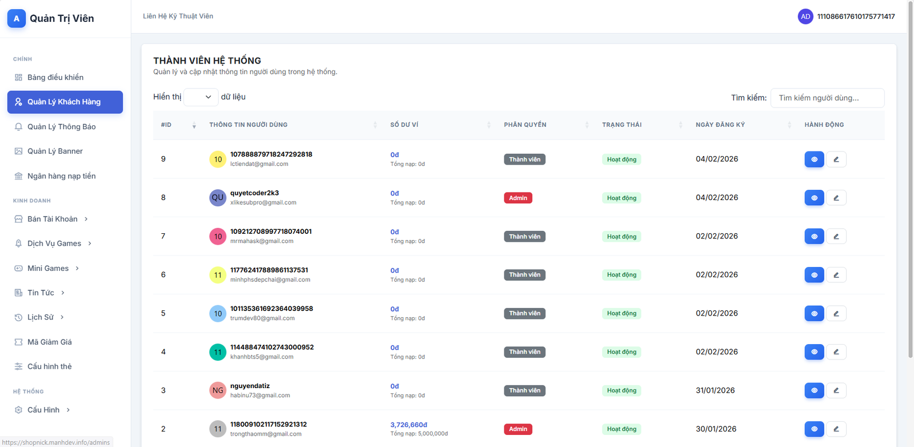Screen dimensions: 914x447
Task: Expand the Cấu Hình system menu
Action: 43,410
